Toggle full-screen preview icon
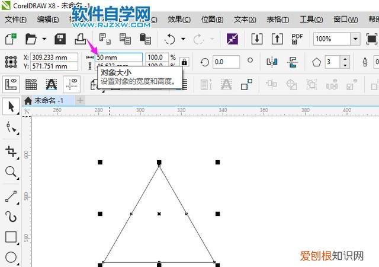Viewport: 379px width, 267px height. tap(371, 39)
